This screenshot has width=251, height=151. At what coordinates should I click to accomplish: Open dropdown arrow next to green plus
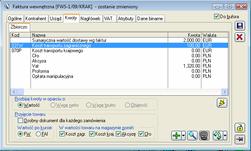[184, 136]
